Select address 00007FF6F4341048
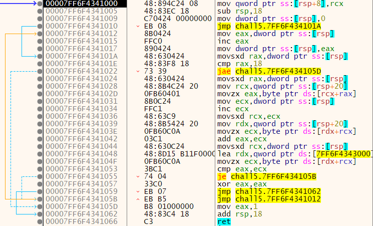The image size is (373, 226). click(x=82, y=154)
